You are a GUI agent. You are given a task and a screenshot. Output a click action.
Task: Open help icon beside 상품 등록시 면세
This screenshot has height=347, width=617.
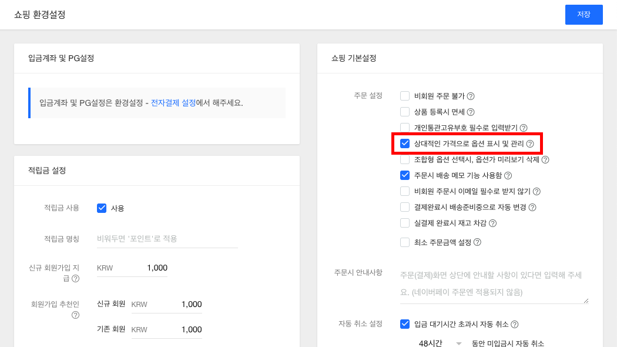click(x=471, y=112)
